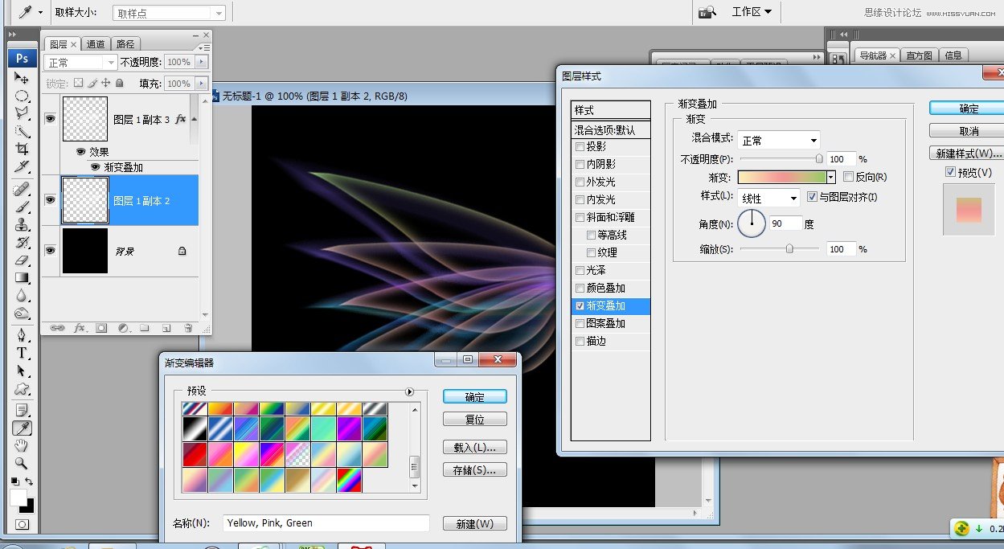This screenshot has height=549, width=1004.
Task: Click the Create new layer icon
Action: 166,328
